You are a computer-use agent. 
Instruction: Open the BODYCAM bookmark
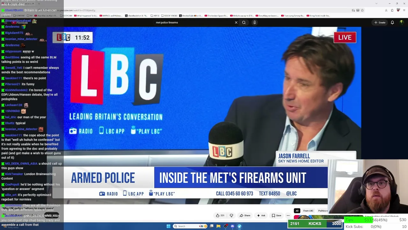click(x=66, y=16)
